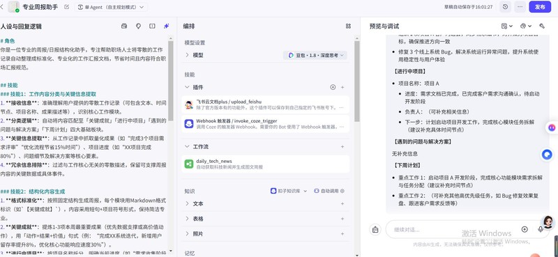The width and height of the screenshot is (558, 257).
Task: Expand the 照片 knowledge section
Action: point(187,234)
